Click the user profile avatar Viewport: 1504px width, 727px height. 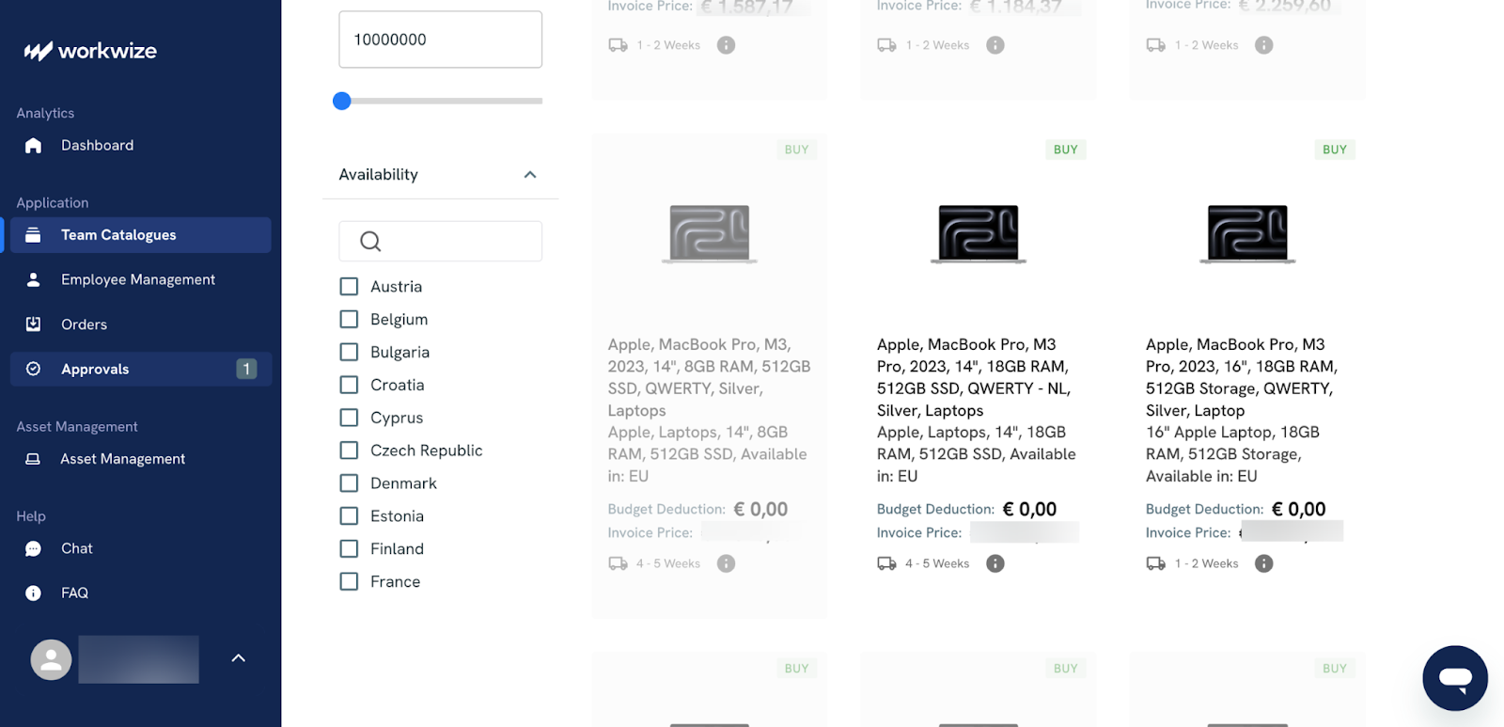(51, 659)
